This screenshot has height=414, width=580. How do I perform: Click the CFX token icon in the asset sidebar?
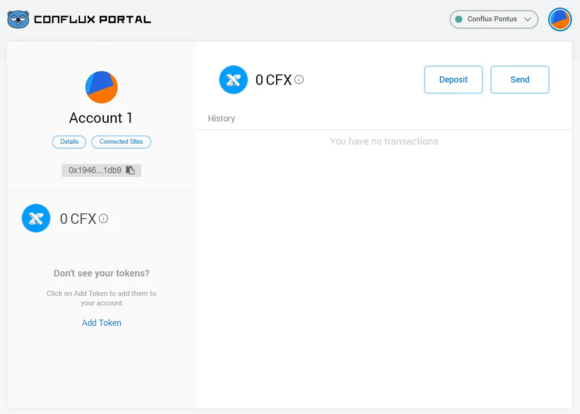point(36,218)
